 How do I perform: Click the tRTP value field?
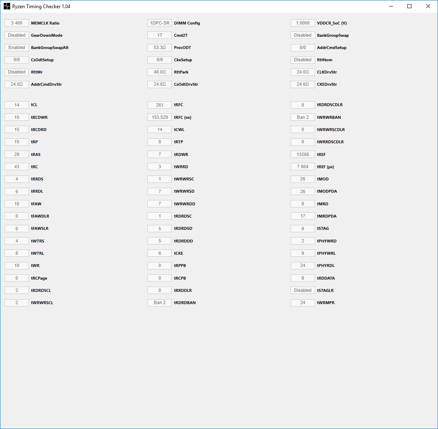[x=160, y=142]
